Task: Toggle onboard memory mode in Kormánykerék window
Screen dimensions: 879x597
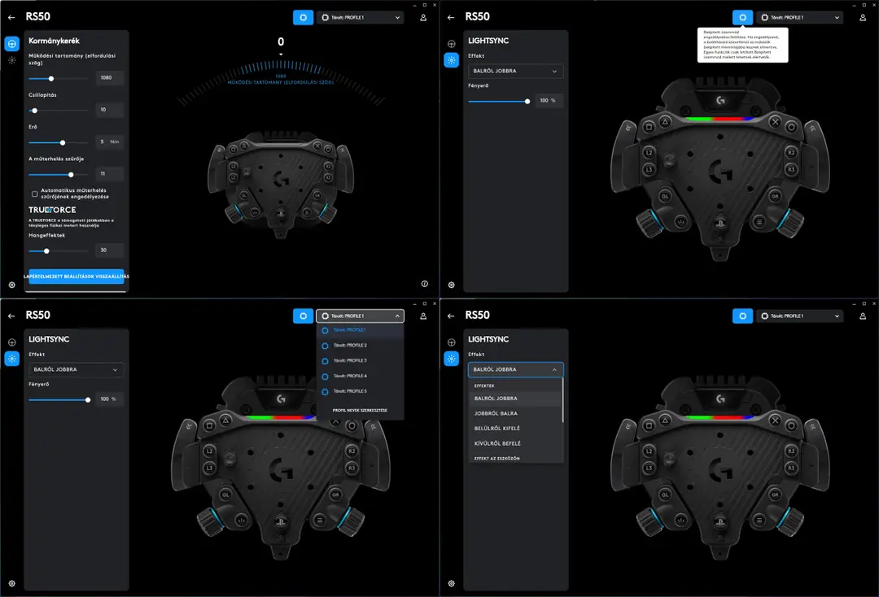Action: tap(304, 17)
